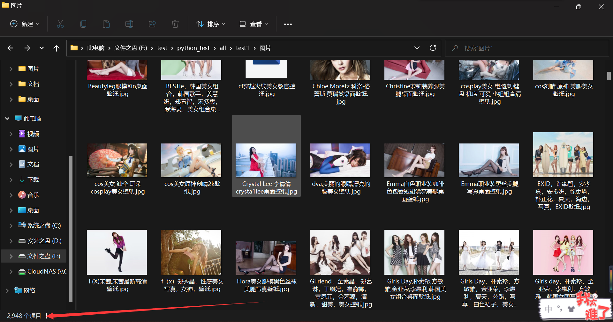
Task: Open the Crystal Lee wallpaper thumbnail
Action: [x=266, y=160]
